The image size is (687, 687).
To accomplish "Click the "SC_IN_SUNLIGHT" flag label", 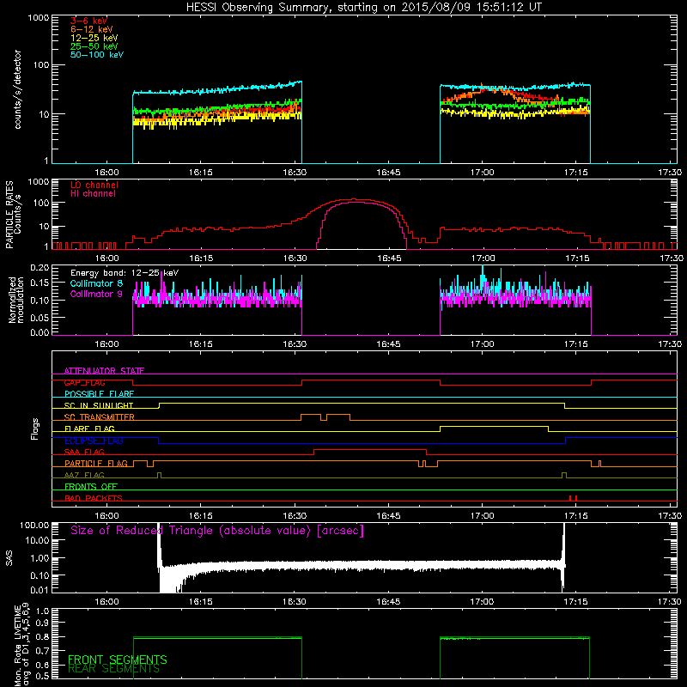I will pyautogui.click(x=99, y=405).
